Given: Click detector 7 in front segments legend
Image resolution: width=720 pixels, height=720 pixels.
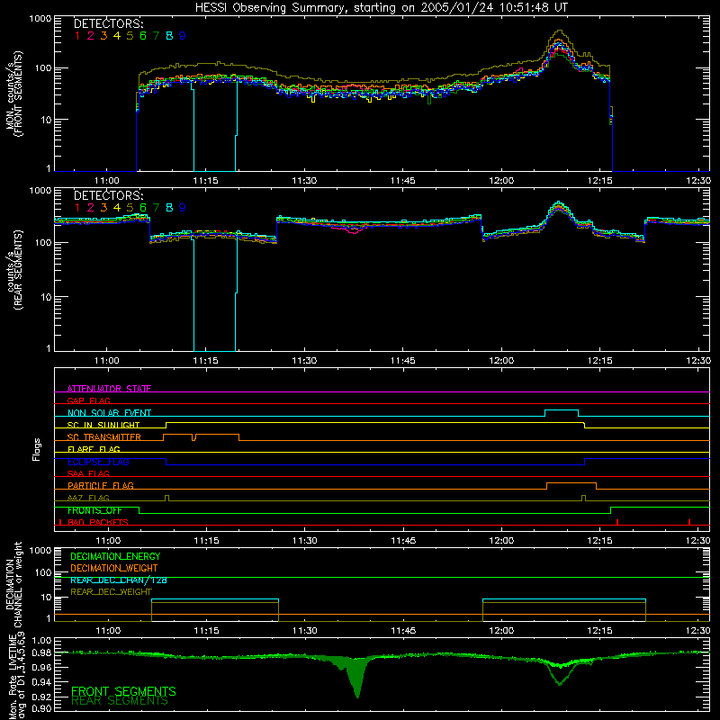Looking at the screenshot, I should 157,36.
